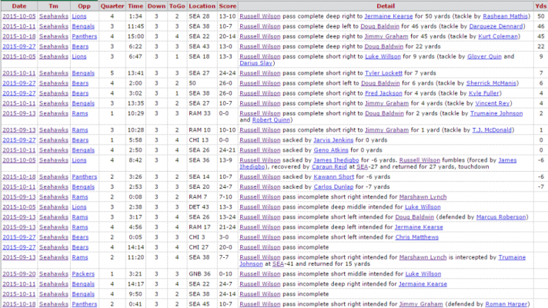
Task: Open Darius Slay player link
Action: pos(256,63)
